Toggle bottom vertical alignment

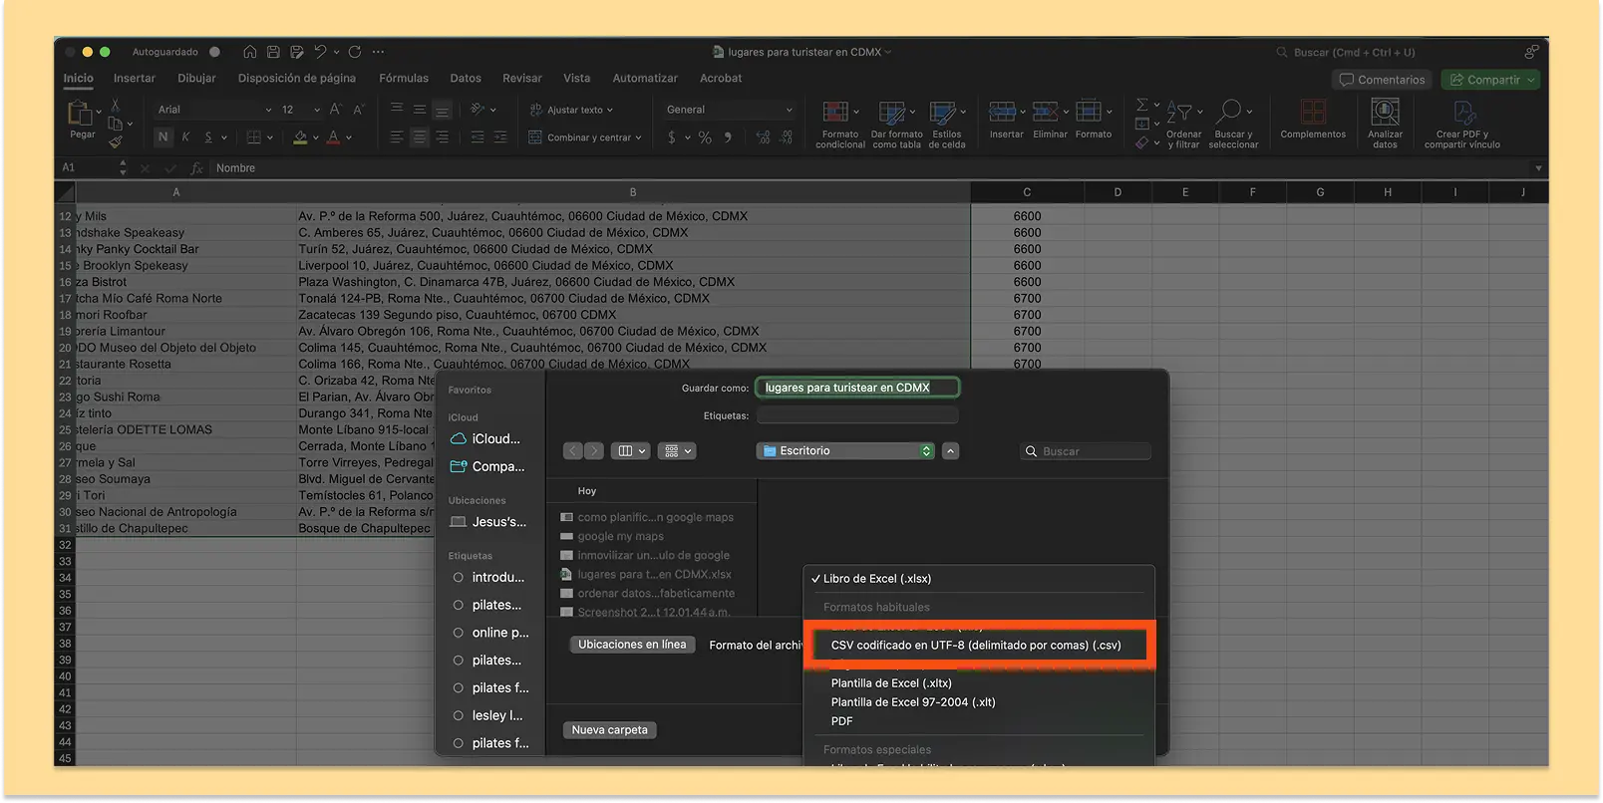(443, 110)
